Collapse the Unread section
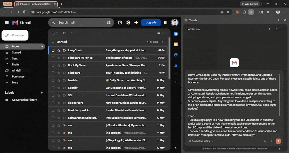The image size is (289, 153). [53, 42]
